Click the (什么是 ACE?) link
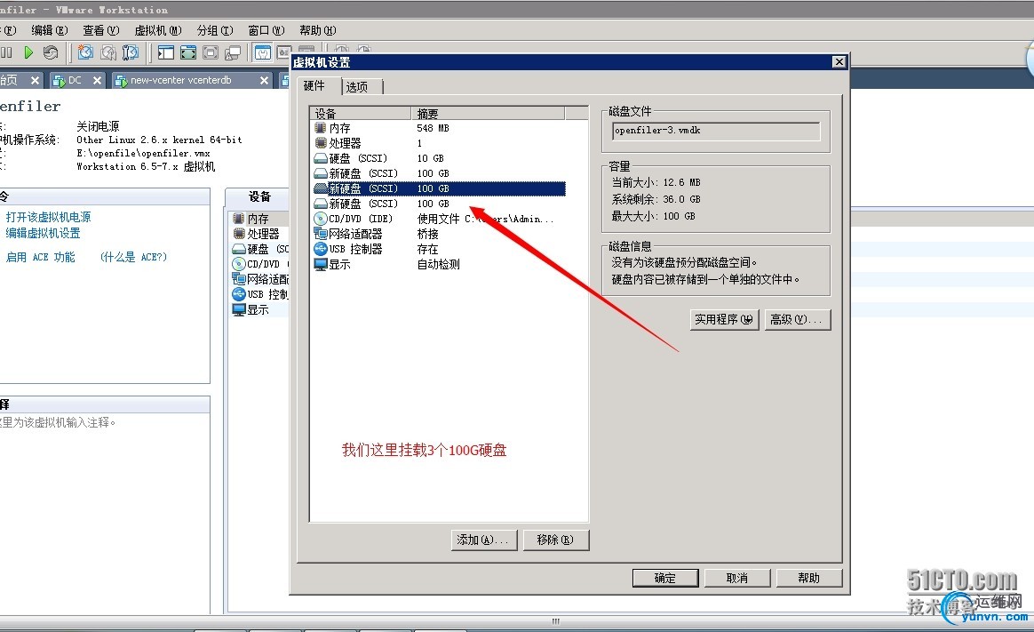1034x632 pixels. (134, 257)
